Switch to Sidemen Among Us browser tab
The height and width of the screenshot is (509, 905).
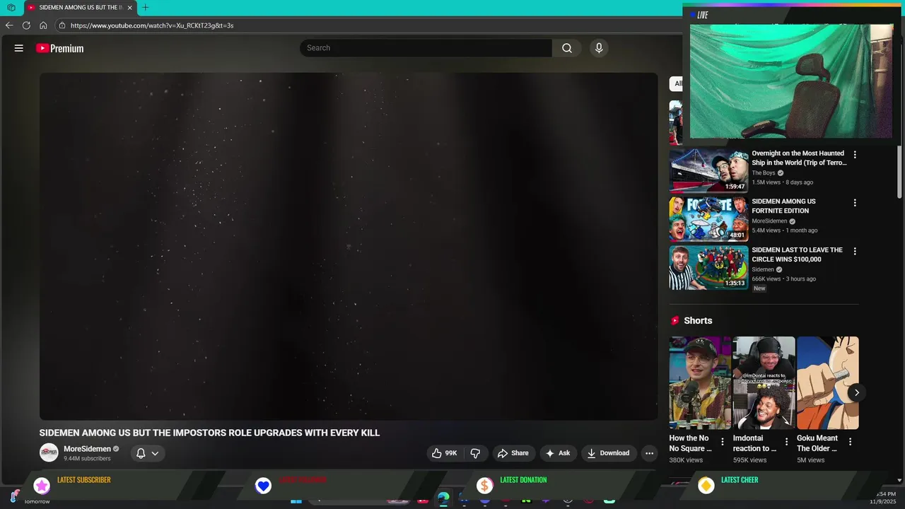80,7
